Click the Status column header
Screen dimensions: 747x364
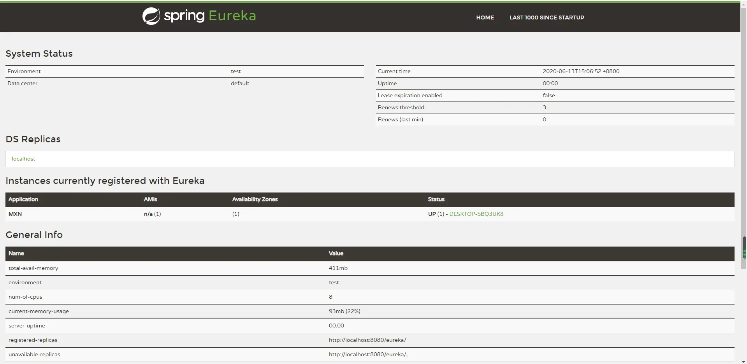(x=436, y=199)
